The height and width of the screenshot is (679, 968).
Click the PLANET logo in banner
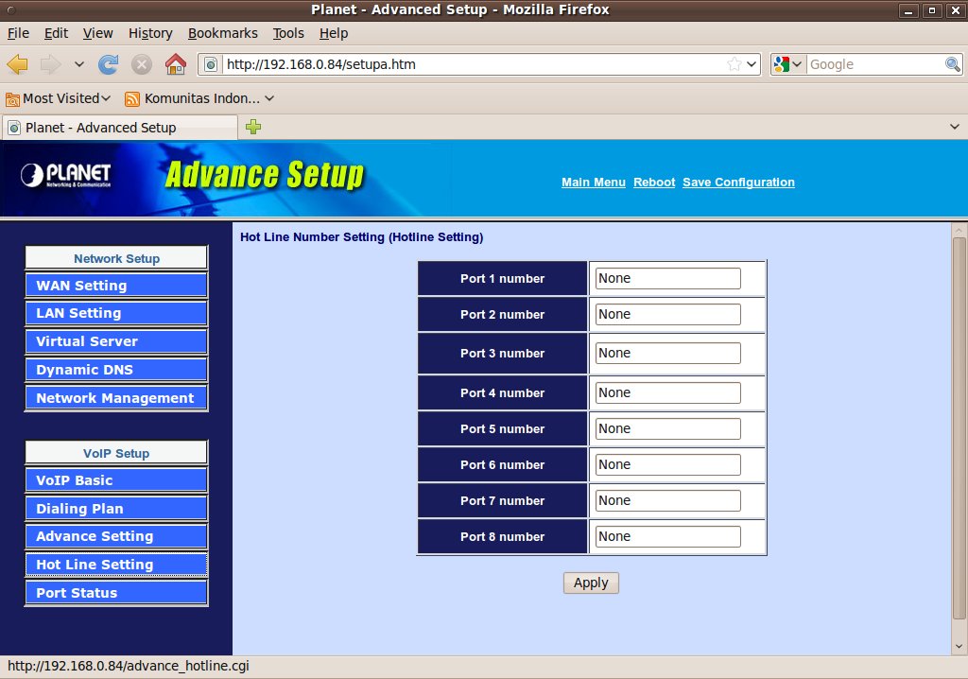tap(65, 176)
